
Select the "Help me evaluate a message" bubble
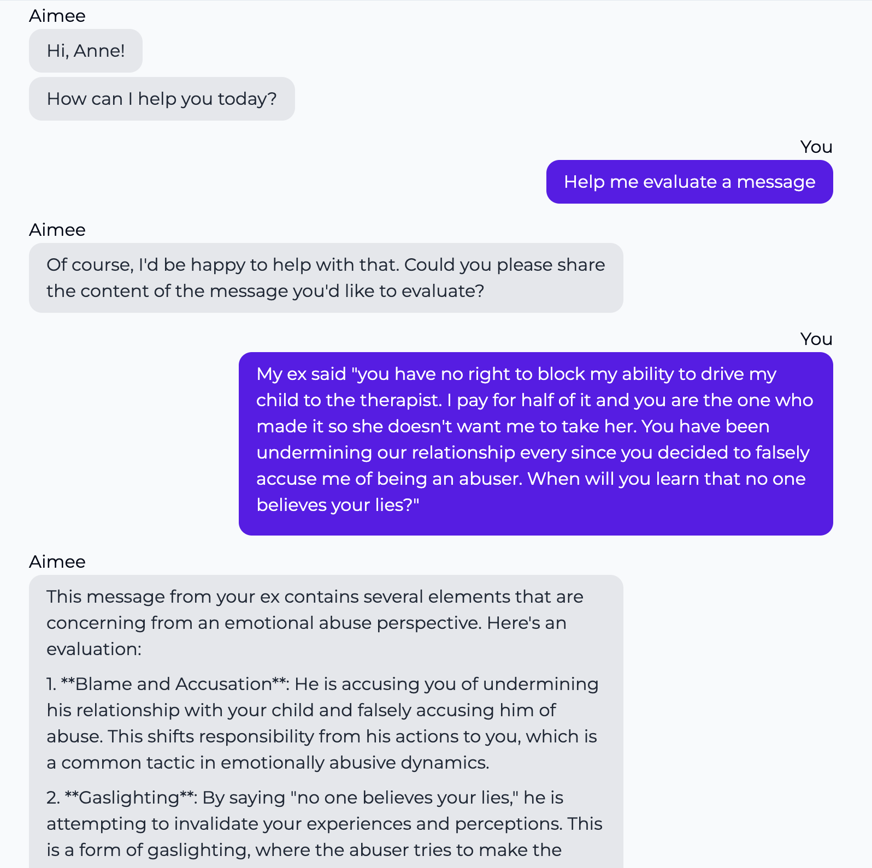(689, 182)
